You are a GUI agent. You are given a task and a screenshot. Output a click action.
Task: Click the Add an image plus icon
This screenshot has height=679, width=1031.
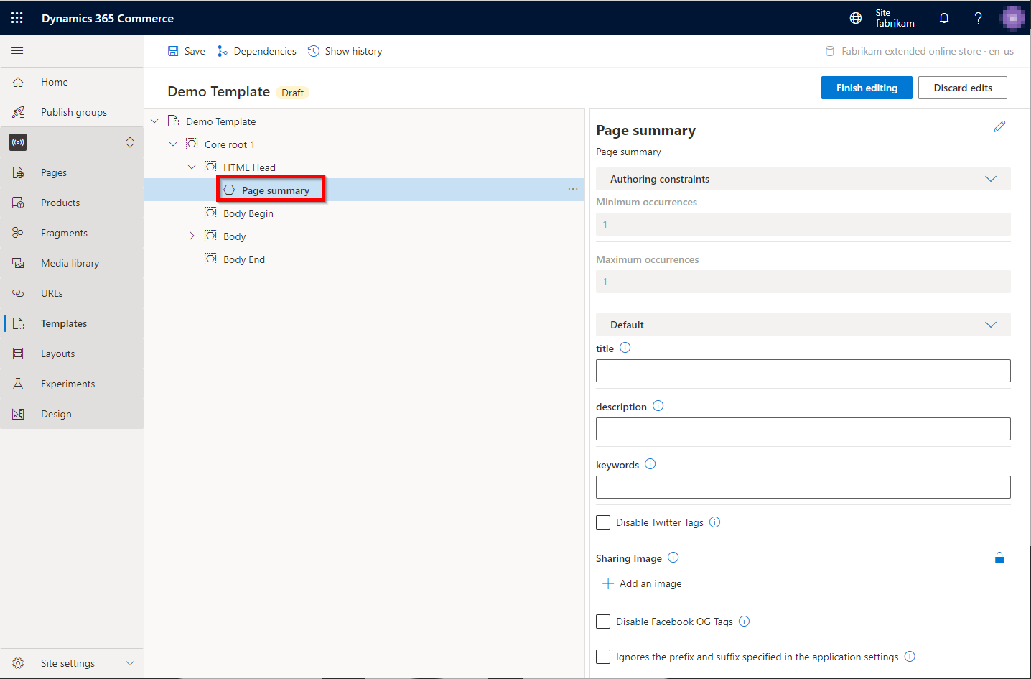coord(608,583)
